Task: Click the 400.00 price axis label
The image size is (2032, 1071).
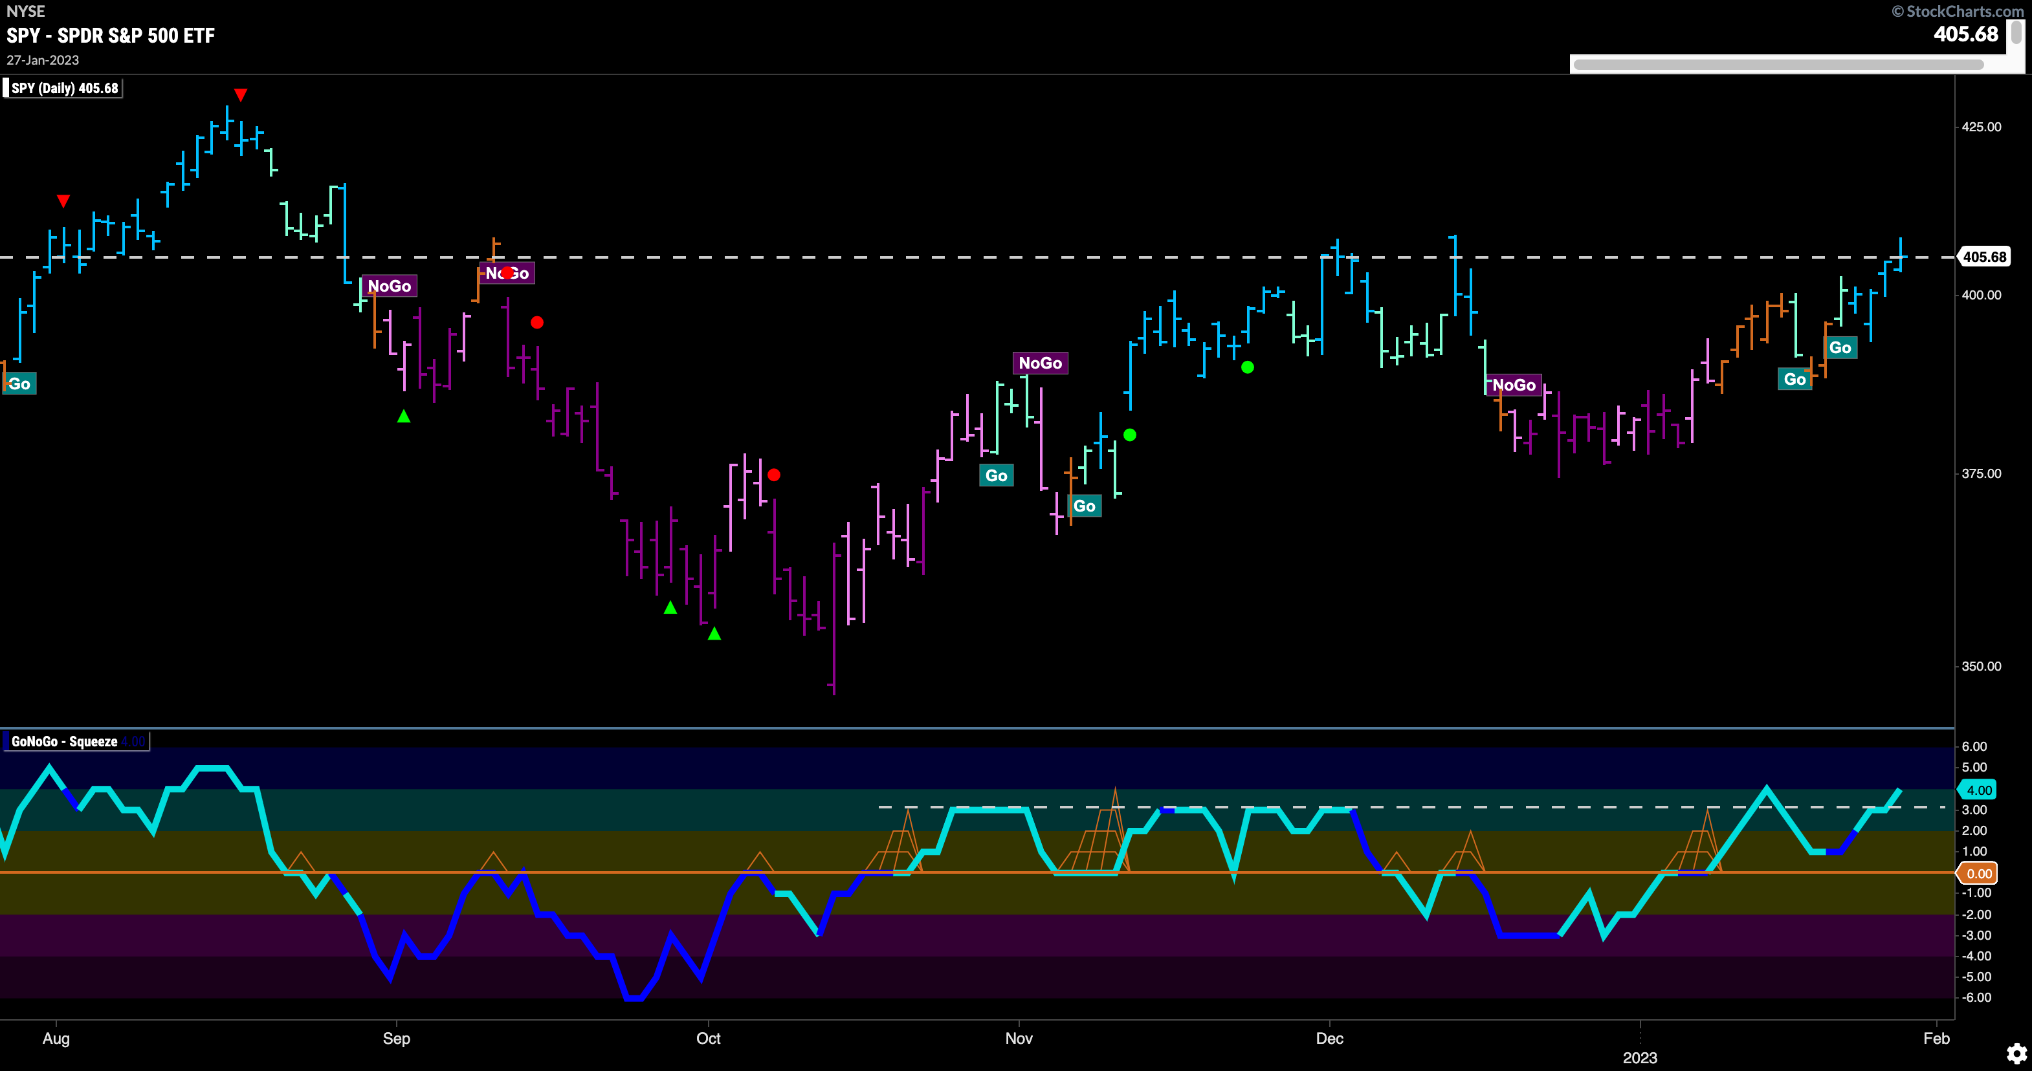Action: click(x=1981, y=295)
